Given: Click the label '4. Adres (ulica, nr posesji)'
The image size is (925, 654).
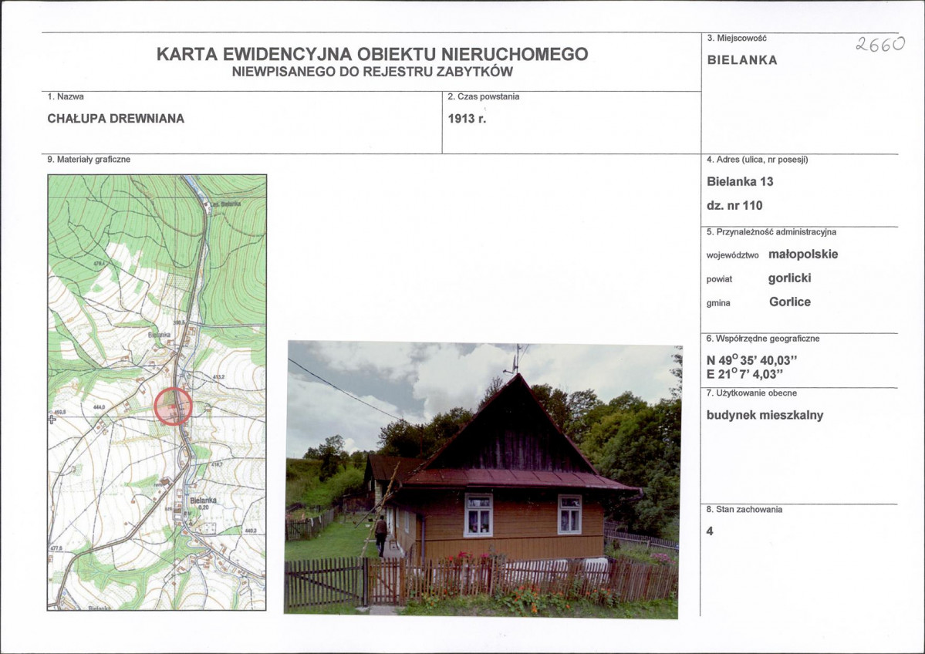Looking at the screenshot, I should point(758,160).
